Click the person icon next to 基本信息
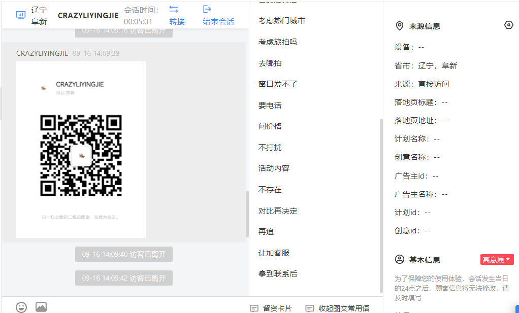The image size is (519, 313). click(400, 259)
